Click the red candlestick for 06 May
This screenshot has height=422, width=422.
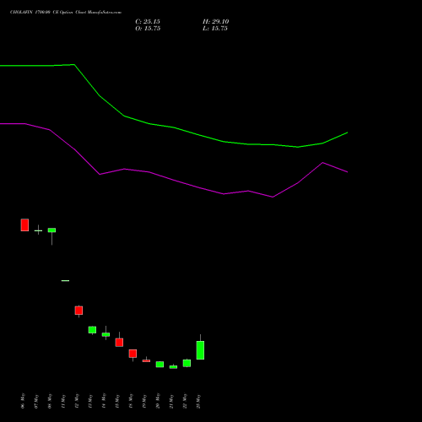click(x=24, y=225)
